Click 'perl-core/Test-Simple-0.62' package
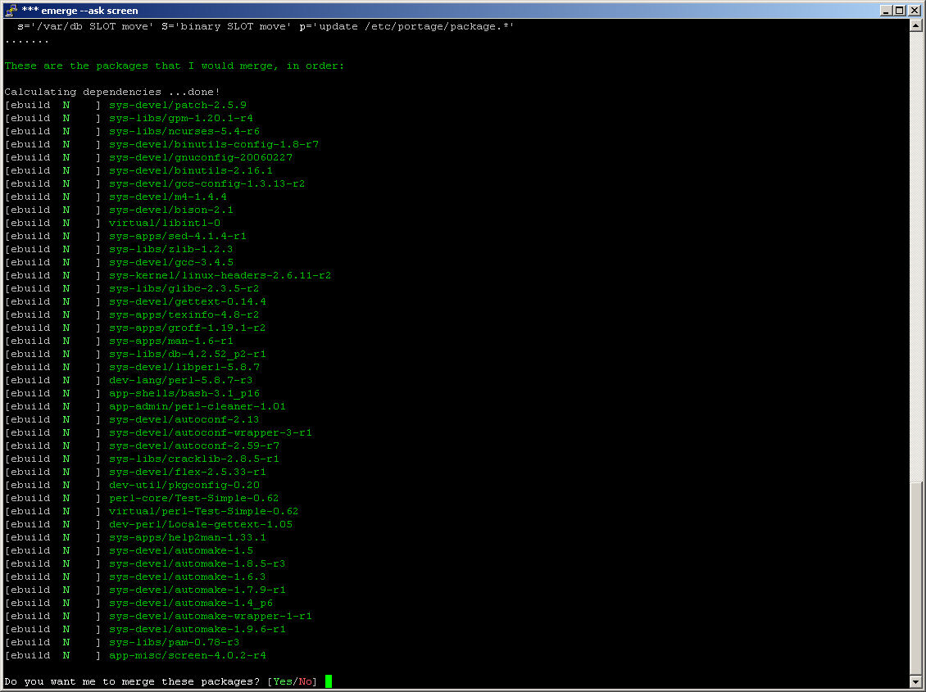This screenshot has width=926, height=692. (194, 498)
